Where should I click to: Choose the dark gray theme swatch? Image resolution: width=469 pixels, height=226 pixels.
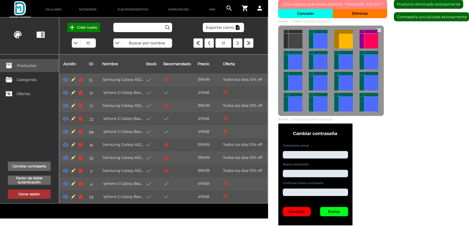point(293,39)
